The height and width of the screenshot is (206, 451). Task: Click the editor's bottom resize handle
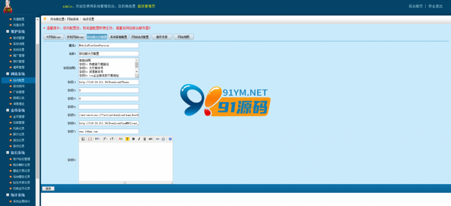coord(125,182)
